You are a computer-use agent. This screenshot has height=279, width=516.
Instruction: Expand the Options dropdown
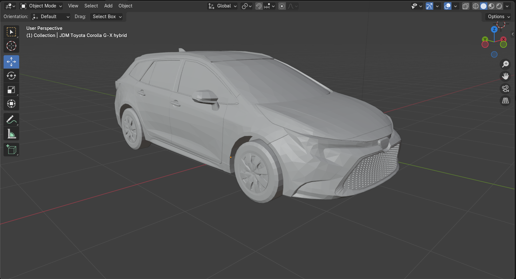pos(499,17)
